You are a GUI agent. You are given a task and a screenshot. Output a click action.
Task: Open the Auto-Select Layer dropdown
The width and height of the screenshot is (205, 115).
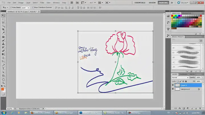pyautogui.click(x=25, y=7)
